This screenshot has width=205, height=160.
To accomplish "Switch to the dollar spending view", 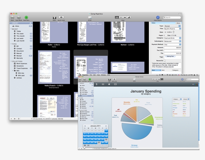I will pyautogui.click(x=96, y=84).
